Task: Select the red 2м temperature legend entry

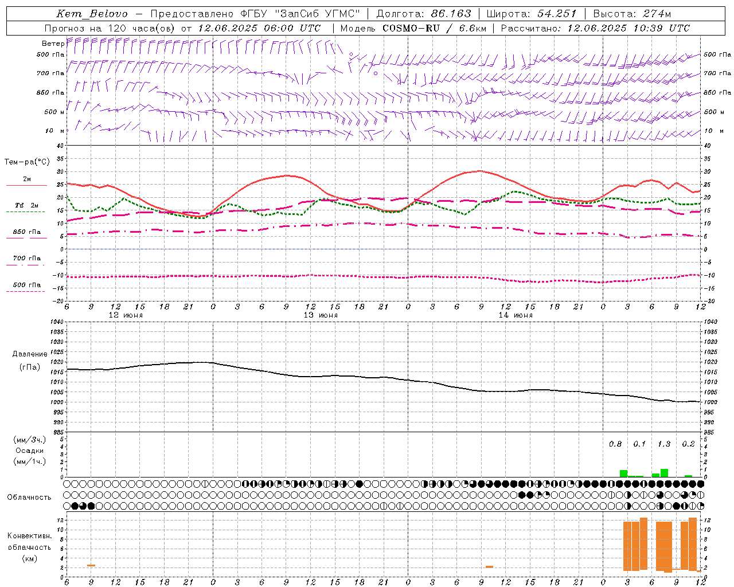Action: (27, 179)
